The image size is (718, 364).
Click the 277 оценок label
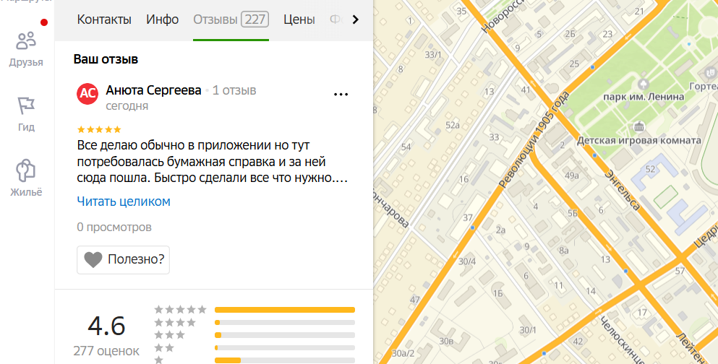pyautogui.click(x=106, y=351)
